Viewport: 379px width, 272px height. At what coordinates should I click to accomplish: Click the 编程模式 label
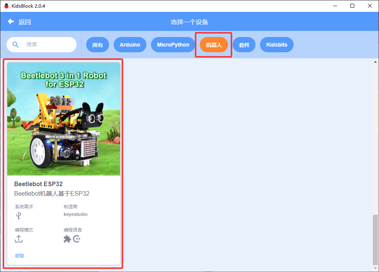(24, 230)
